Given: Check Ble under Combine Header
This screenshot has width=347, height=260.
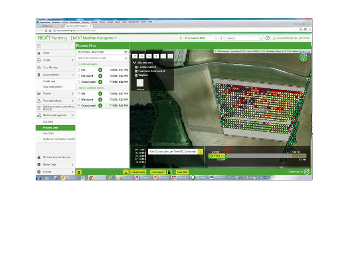Looking at the screenshot, I should [78, 70].
